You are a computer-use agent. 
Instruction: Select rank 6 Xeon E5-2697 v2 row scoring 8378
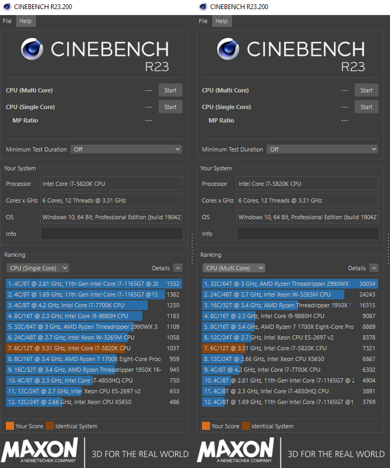[x=290, y=337]
